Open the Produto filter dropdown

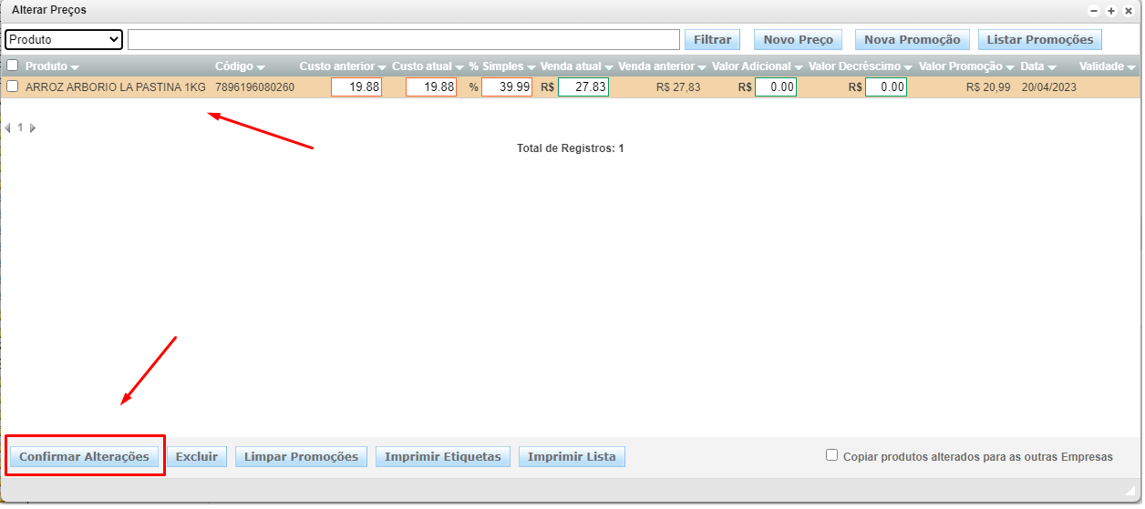(64, 39)
